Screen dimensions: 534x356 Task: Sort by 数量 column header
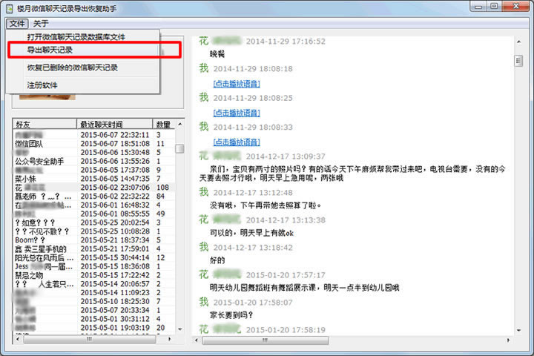pos(164,125)
